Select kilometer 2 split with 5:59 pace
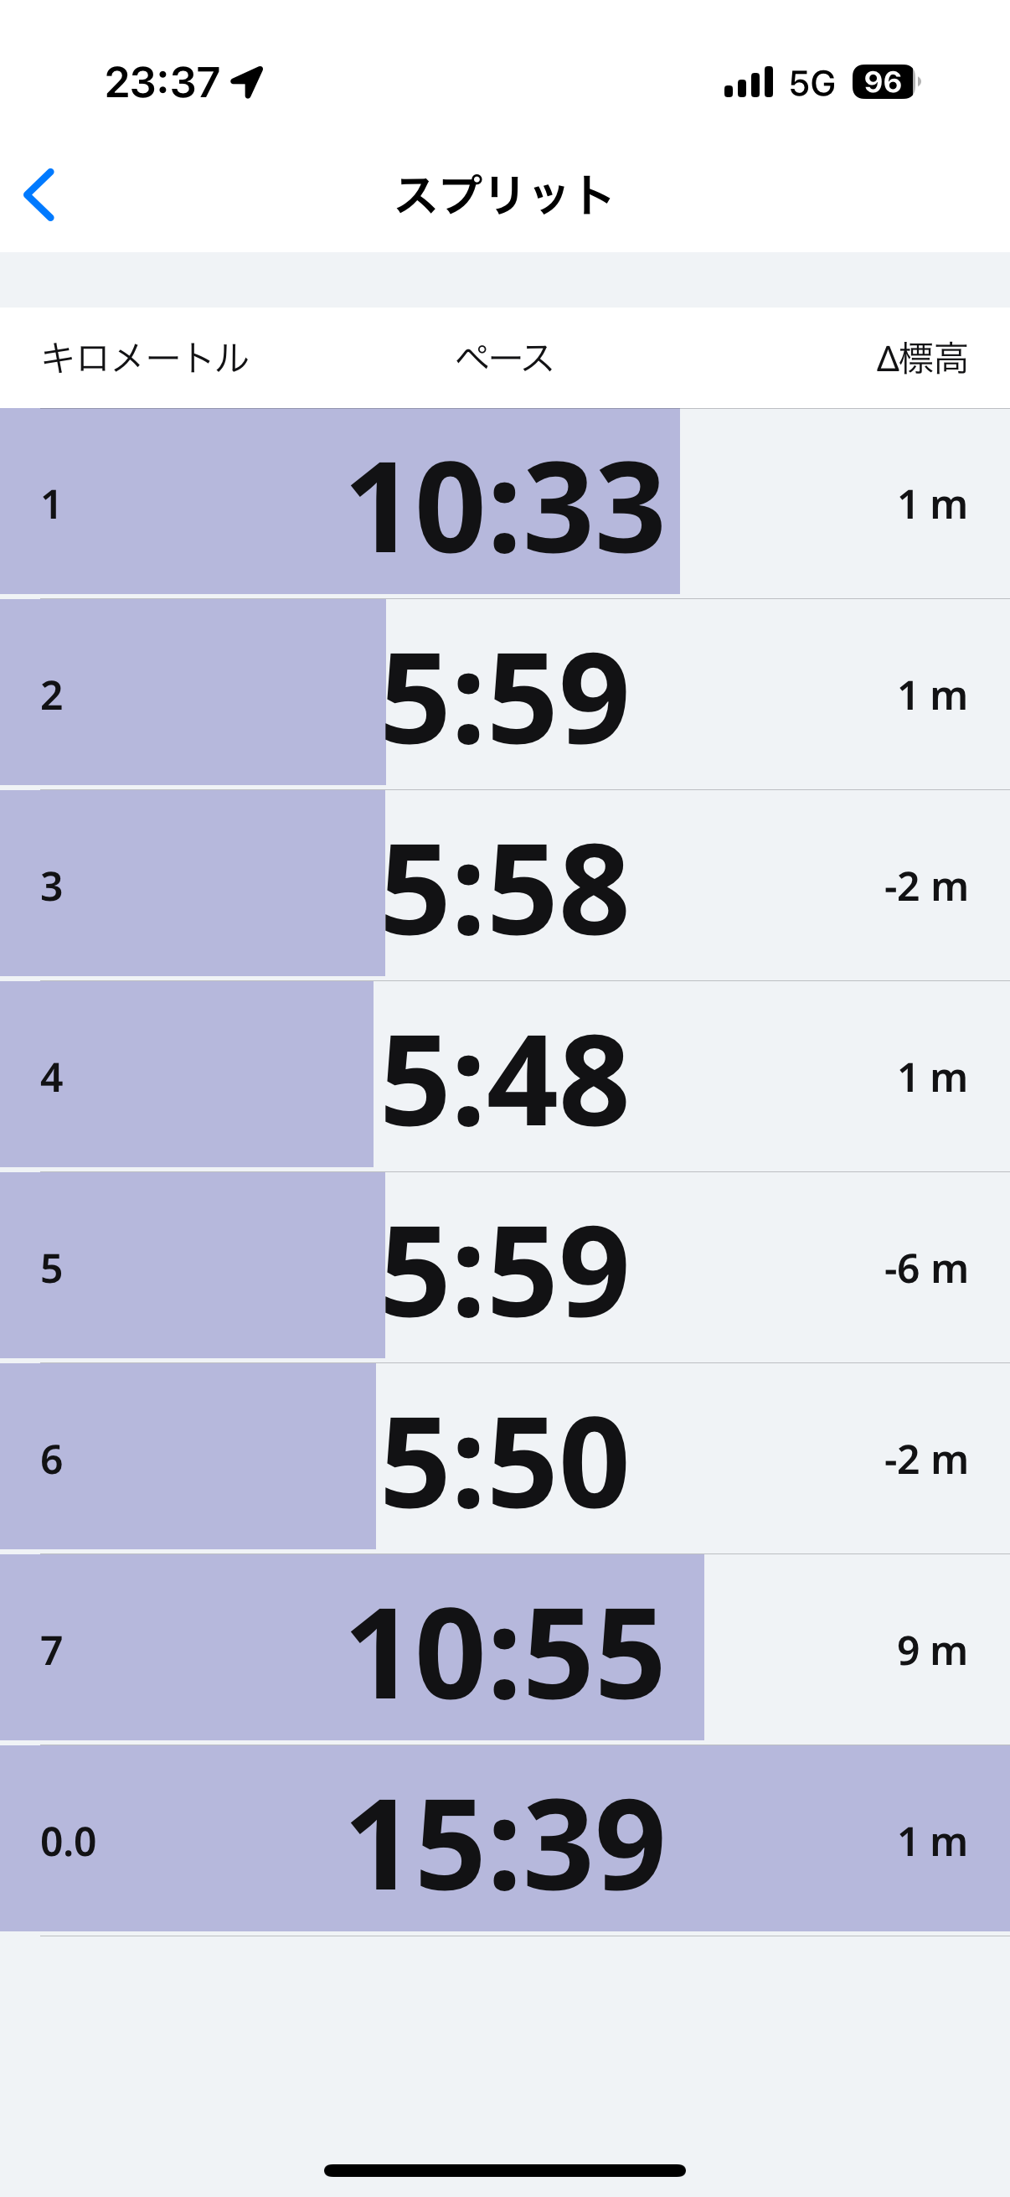This screenshot has width=1010, height=2197. pyautogui.click(x=504, y=695)
